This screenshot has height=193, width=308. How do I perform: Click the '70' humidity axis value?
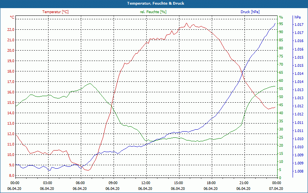click(x=281, y=64)
